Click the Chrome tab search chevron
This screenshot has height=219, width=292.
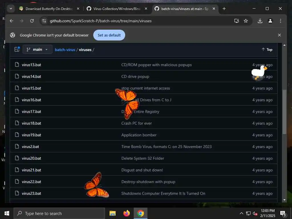pos(11,9)
